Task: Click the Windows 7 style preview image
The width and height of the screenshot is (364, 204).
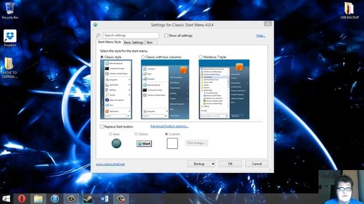Action: click(224, 90)
